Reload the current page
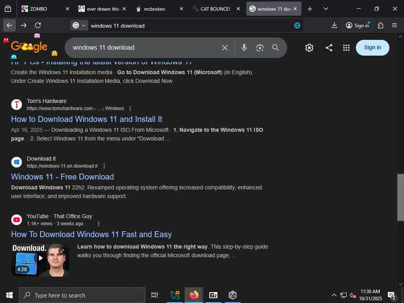The image size is (404, 303). tap(38, 25)
